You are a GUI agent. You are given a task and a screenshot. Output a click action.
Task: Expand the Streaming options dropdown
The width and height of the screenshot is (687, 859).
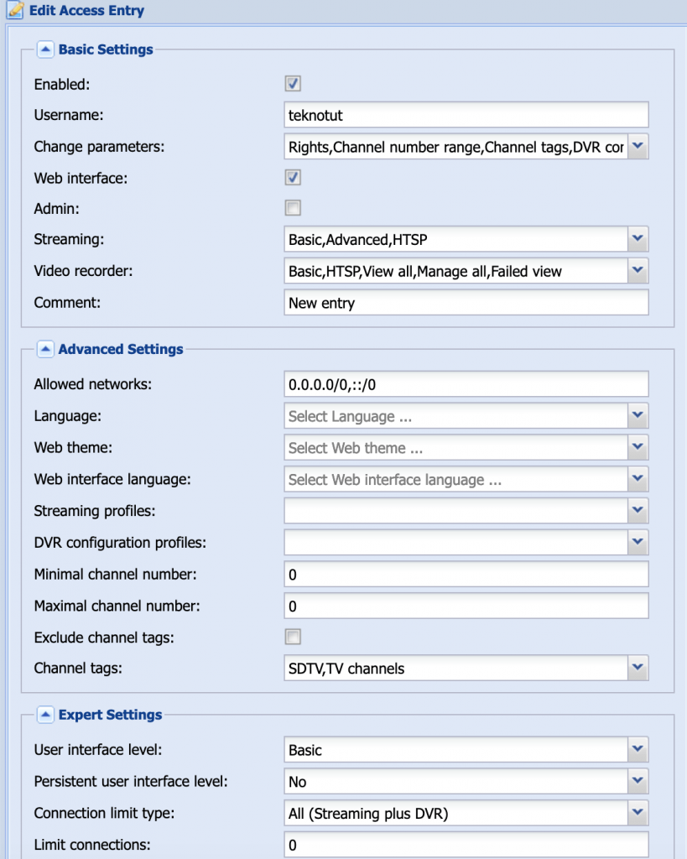pyautogui.click(x=638, y=240)
